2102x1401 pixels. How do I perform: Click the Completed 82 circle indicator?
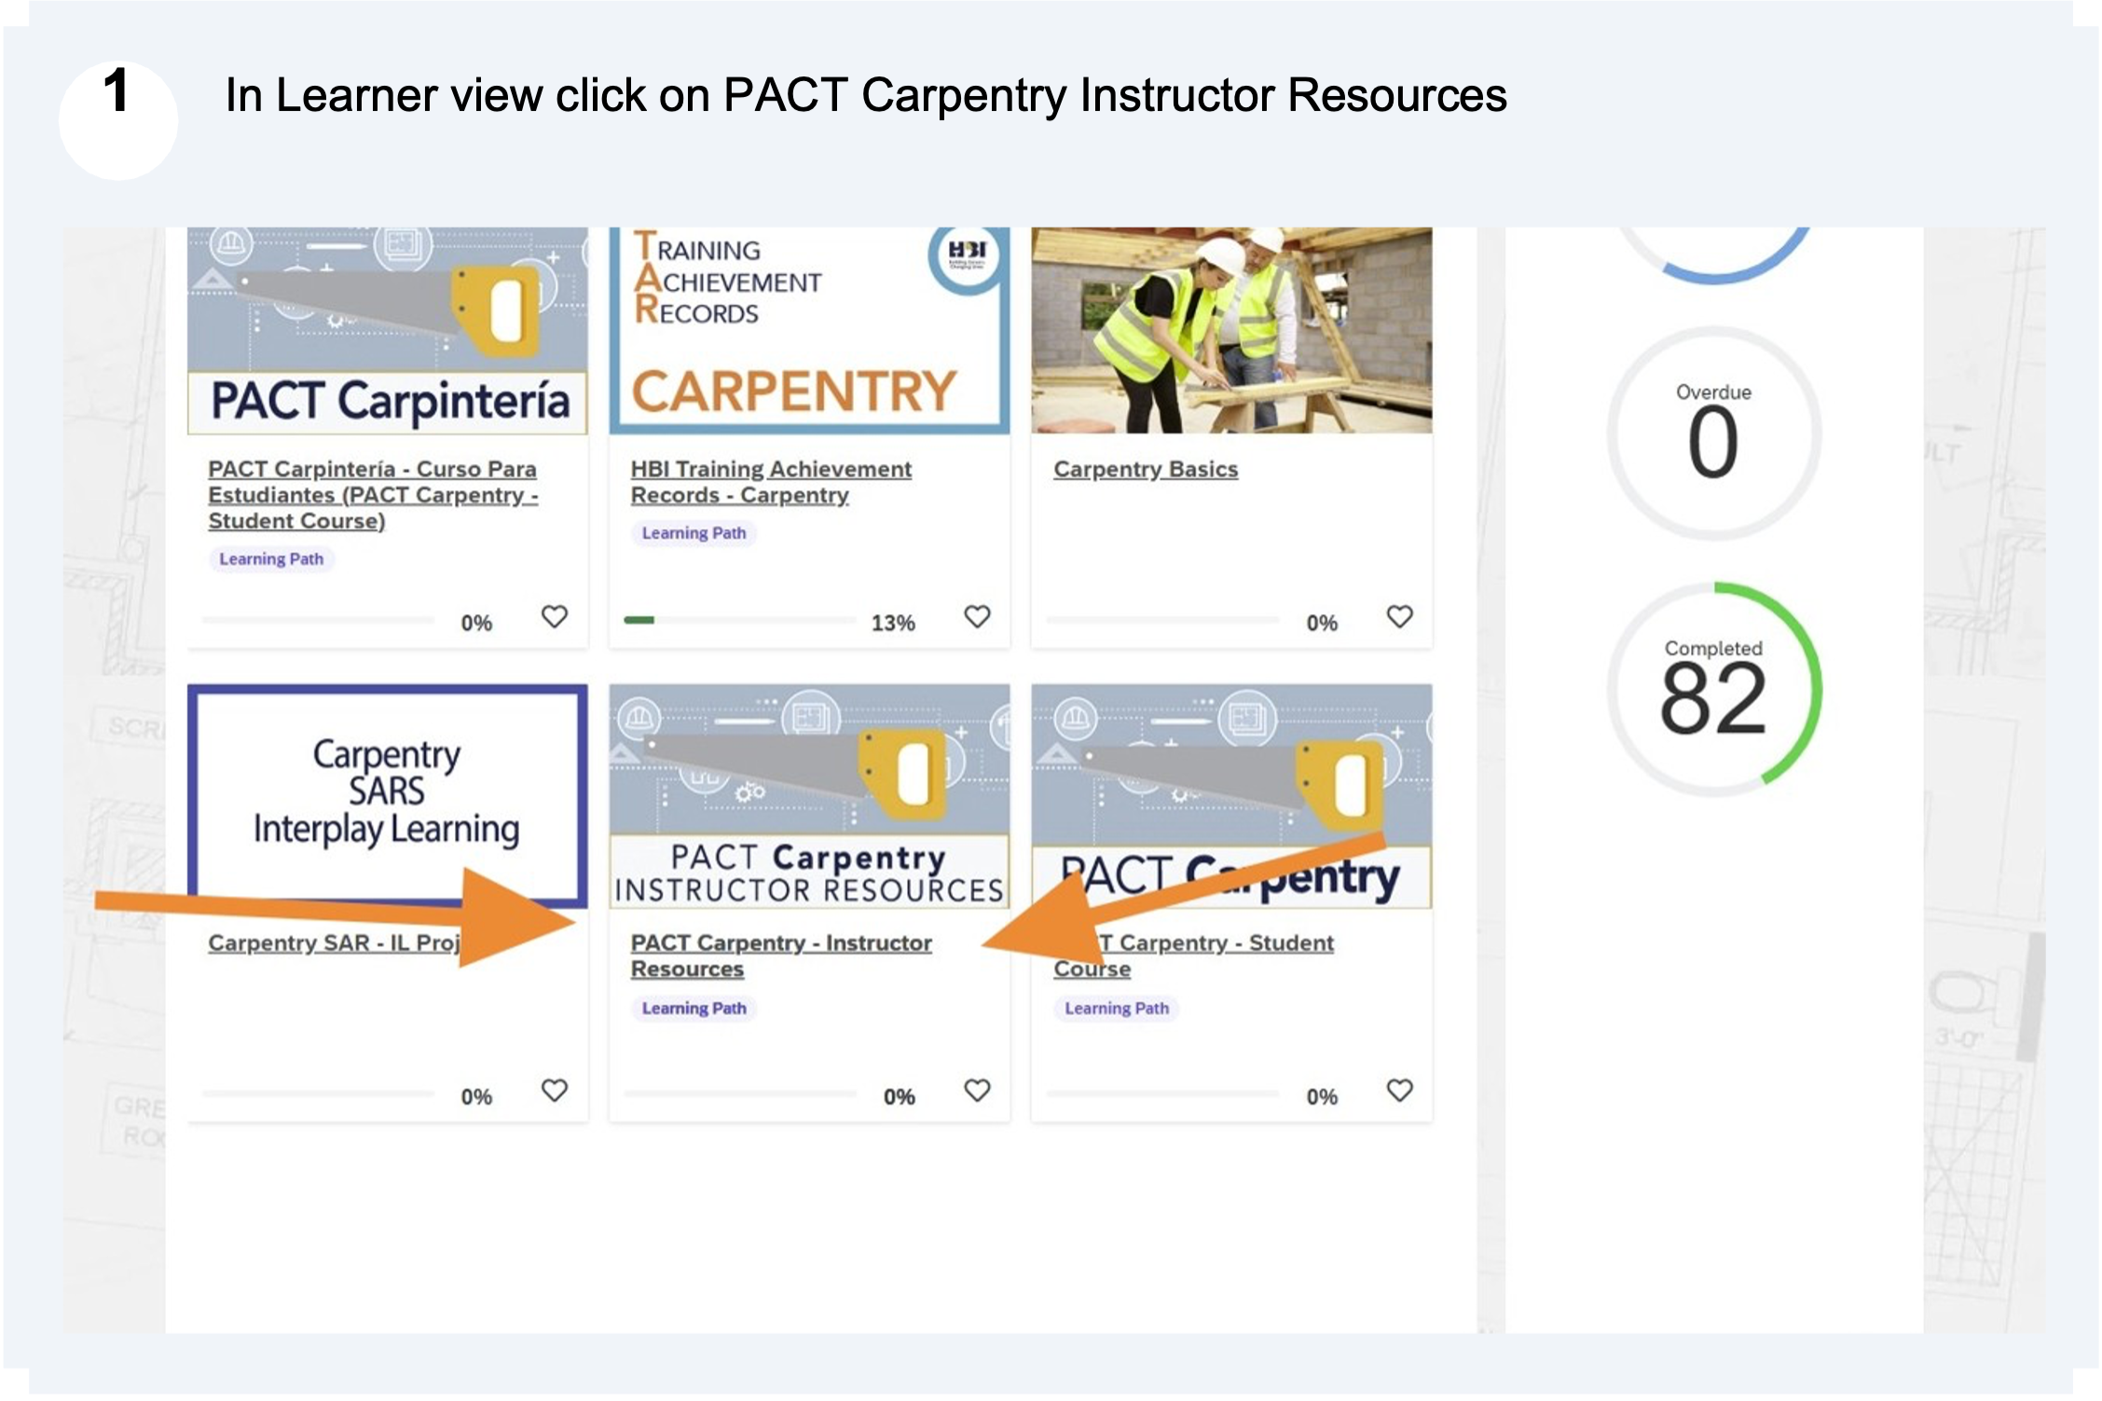click(x=1712, y=690)
